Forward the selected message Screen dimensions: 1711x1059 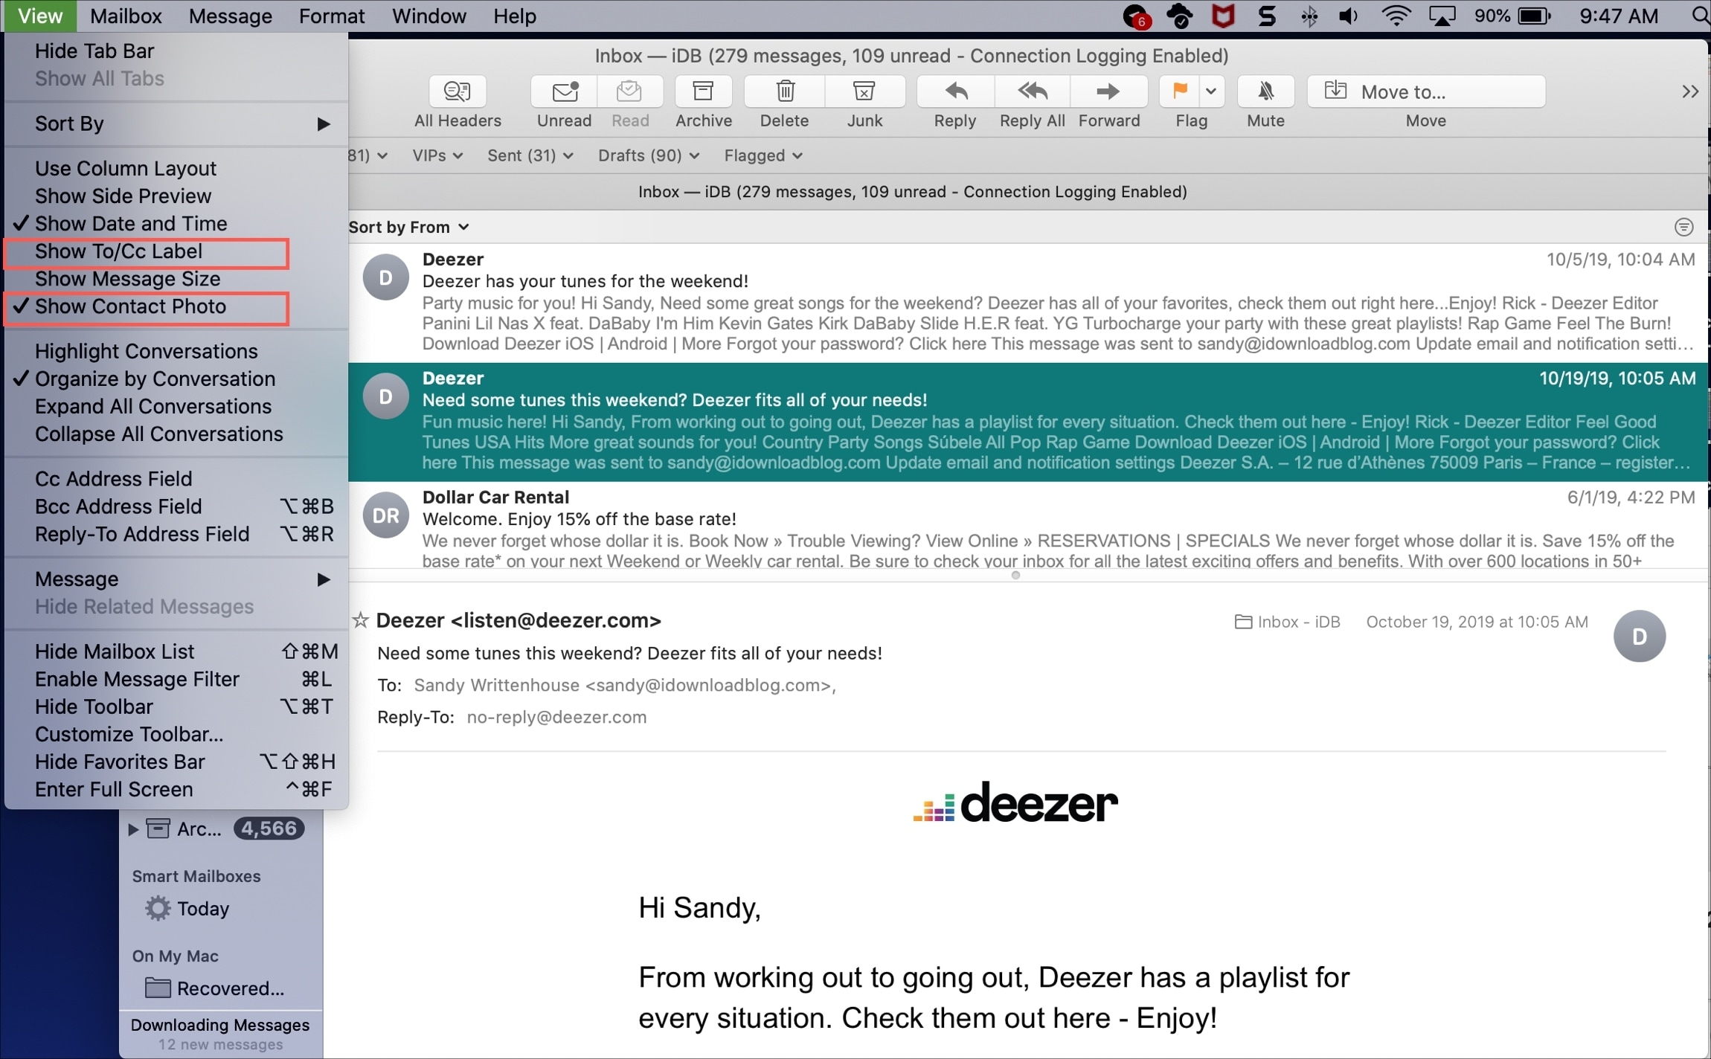[x=1108, y=91]
